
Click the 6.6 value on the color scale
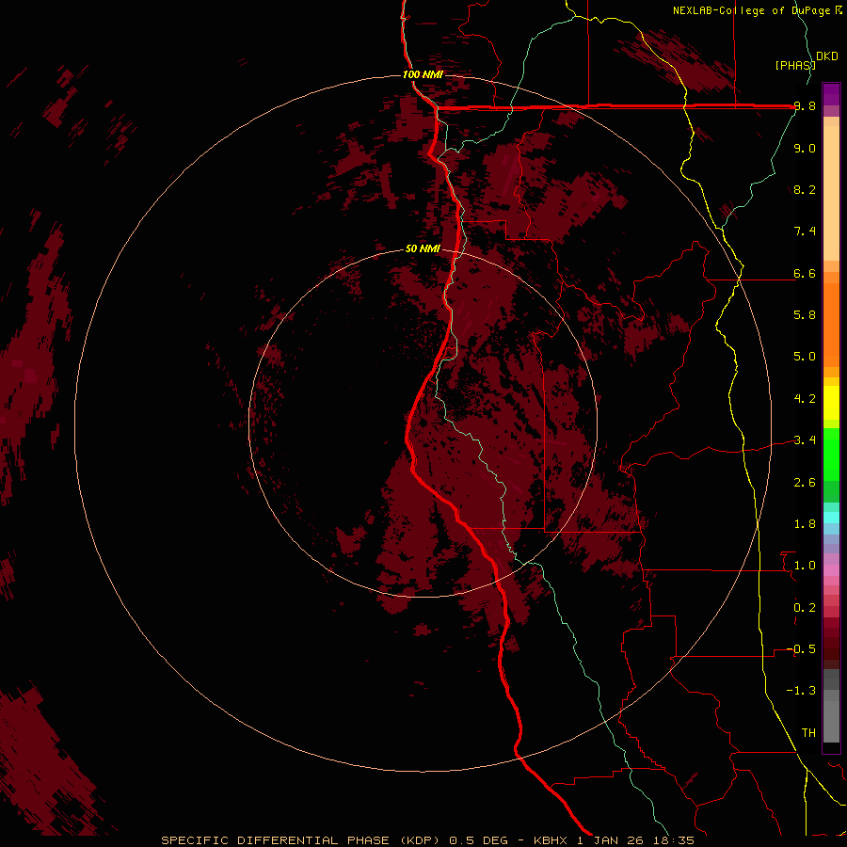coord(805,273)
